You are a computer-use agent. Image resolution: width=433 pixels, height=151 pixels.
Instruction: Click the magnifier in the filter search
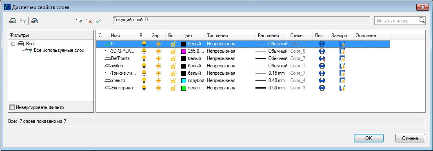tap(422, 20)
